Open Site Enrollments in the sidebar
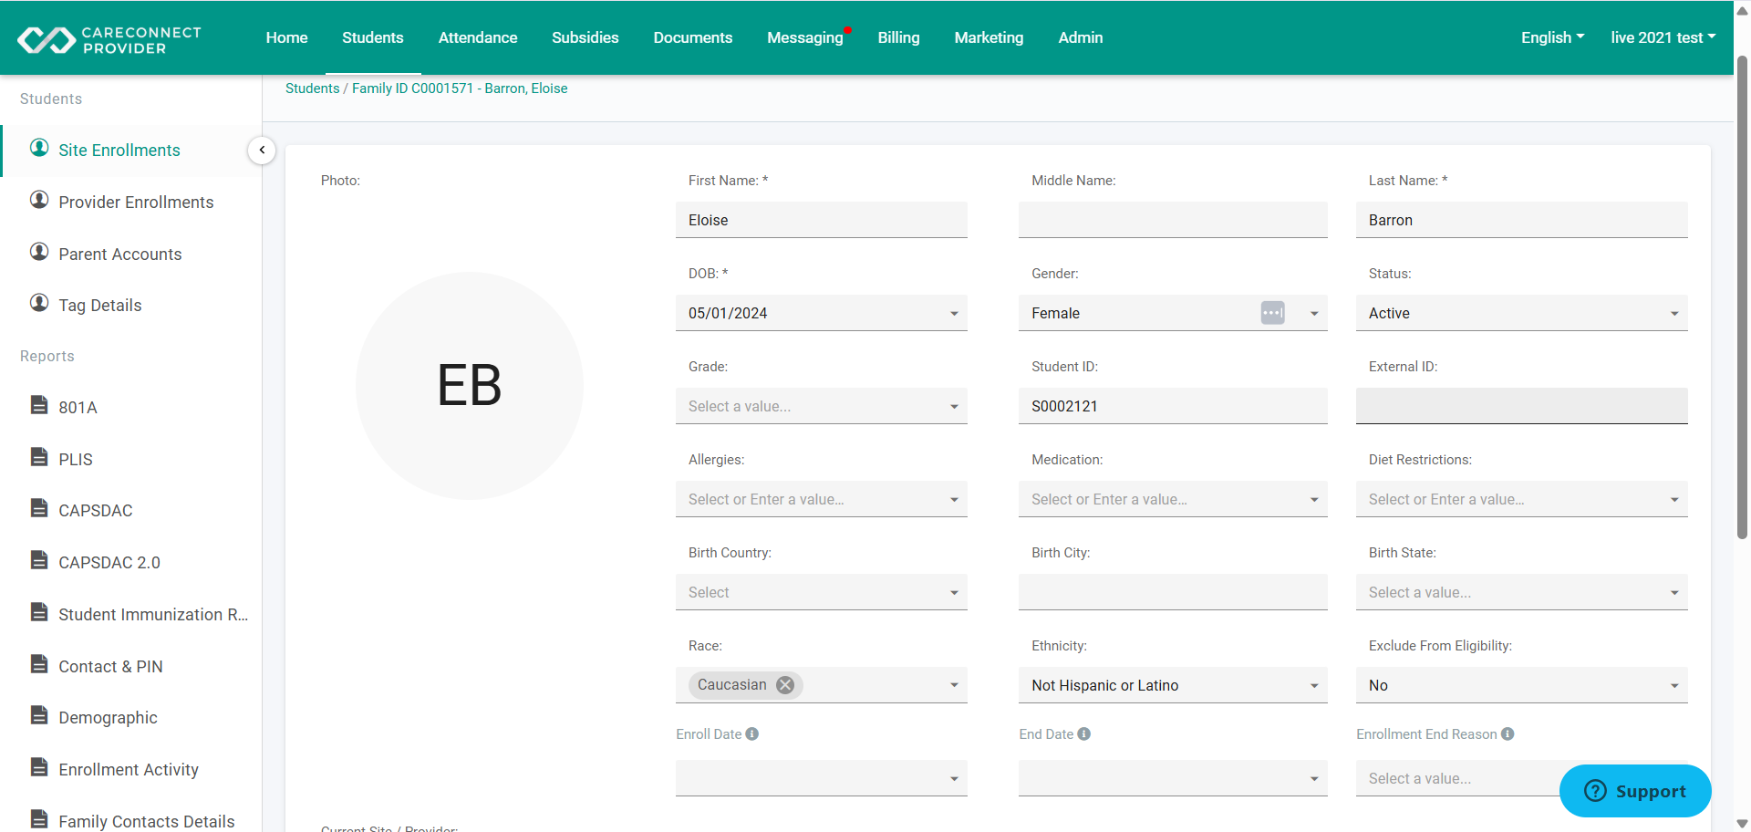 point(119,151)
